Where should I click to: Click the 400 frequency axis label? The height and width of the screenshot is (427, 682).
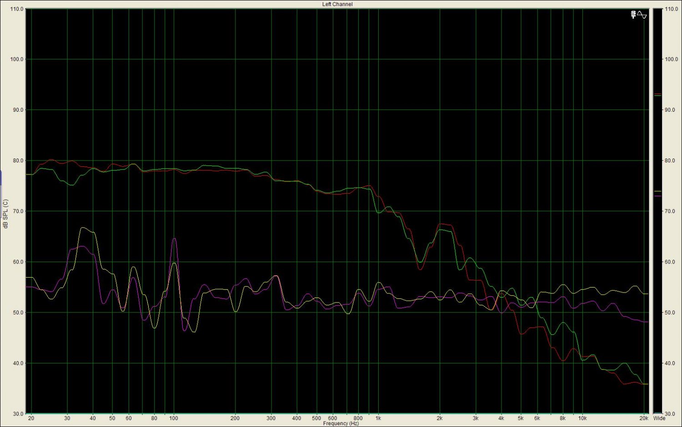tap(296, 418)
